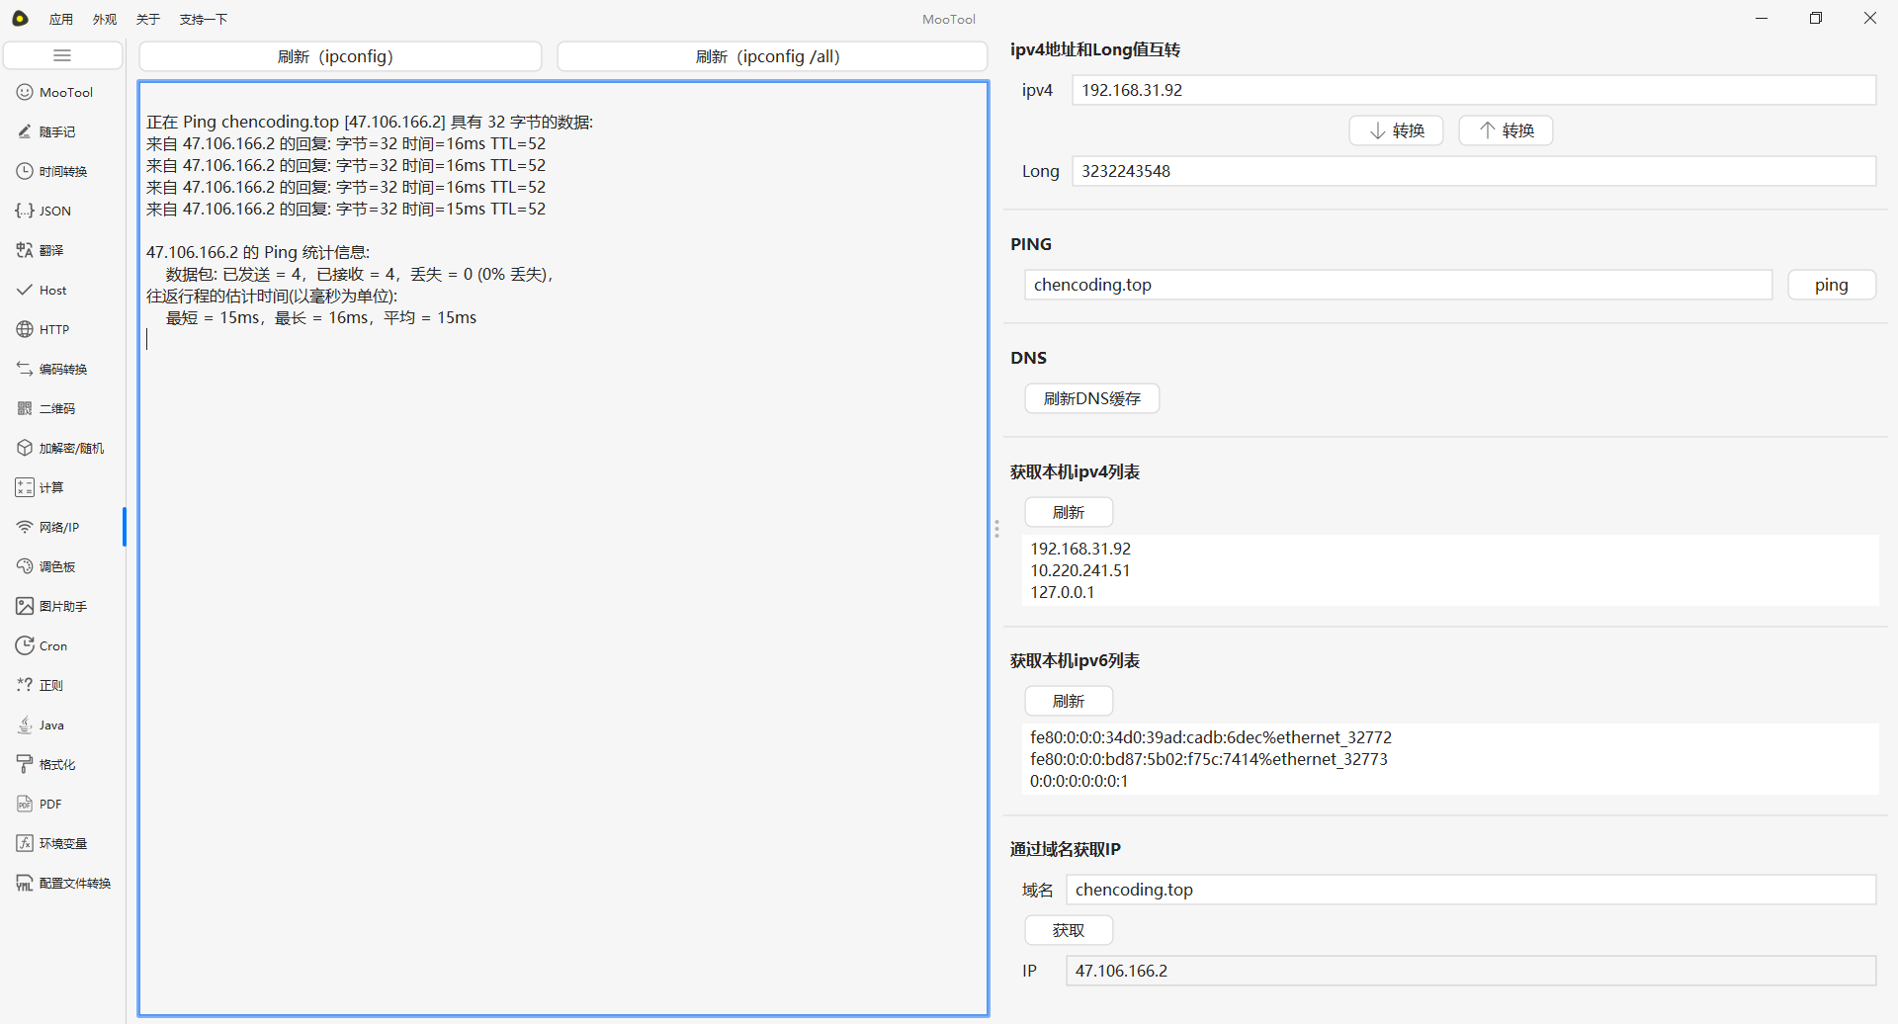Click the 刷新 (ipconfig /all) button

click(x=771, y=56)
